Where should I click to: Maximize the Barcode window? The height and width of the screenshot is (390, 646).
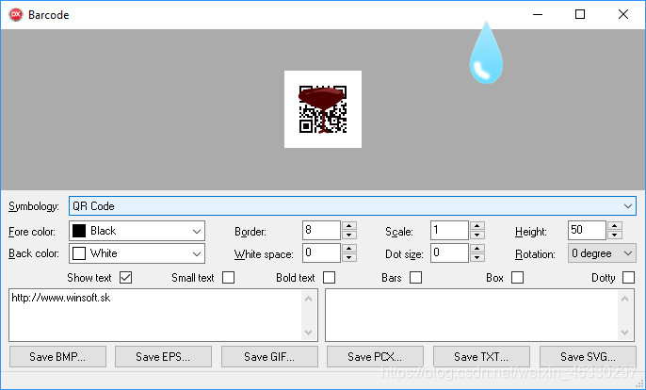coord(580,14)
